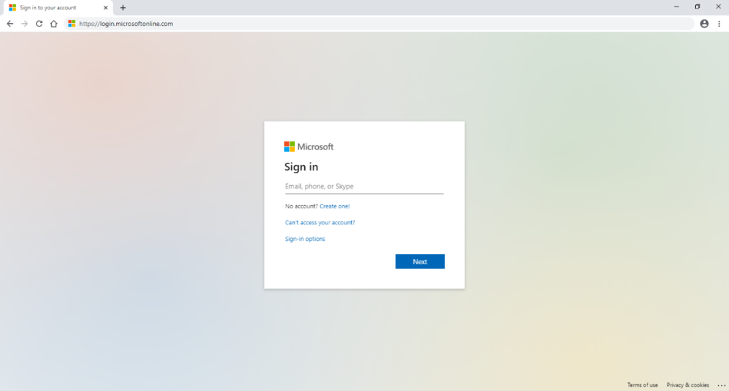Restore down the browser window
Screen dimensions: 729x391
(x=697, y=7)
